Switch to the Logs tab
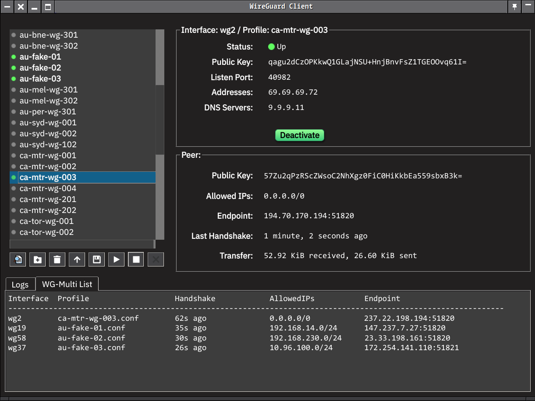 click(x=20, y=284)
